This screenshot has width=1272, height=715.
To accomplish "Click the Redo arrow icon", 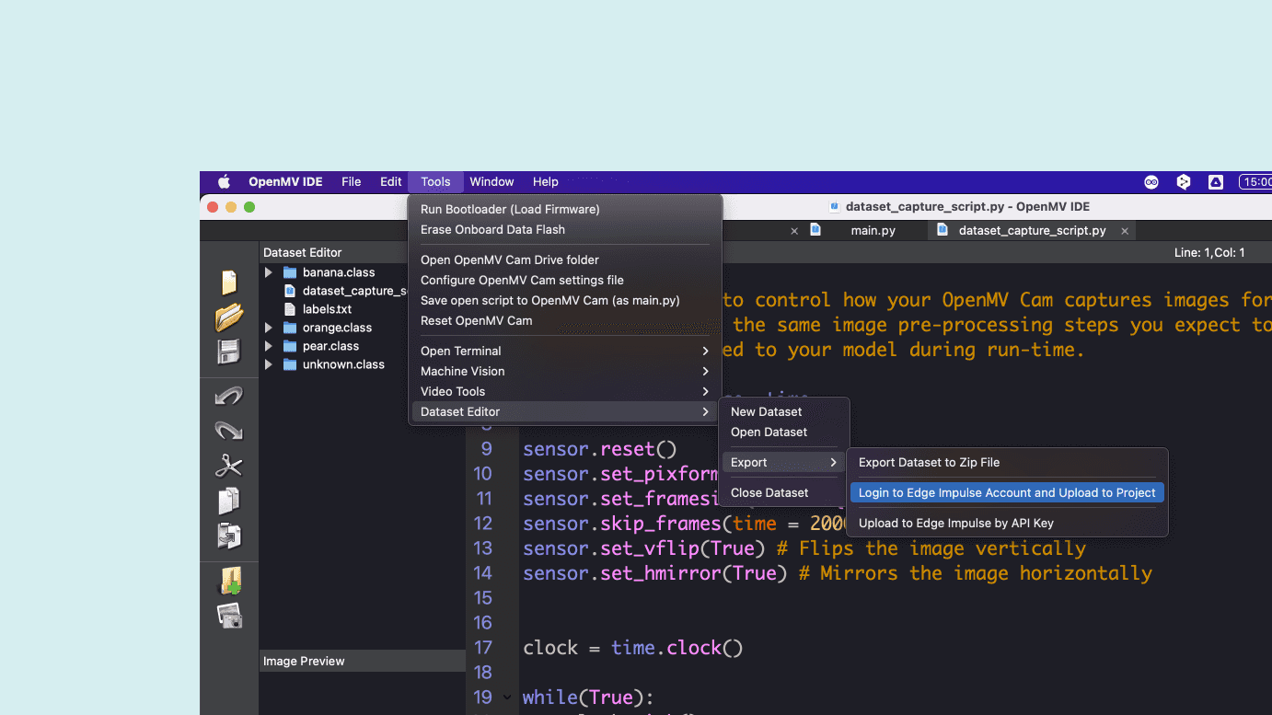I will point(228,430).
